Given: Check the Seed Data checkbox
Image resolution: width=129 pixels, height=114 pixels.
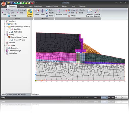Looking at the screenshot, I should [x=10, y=29].
